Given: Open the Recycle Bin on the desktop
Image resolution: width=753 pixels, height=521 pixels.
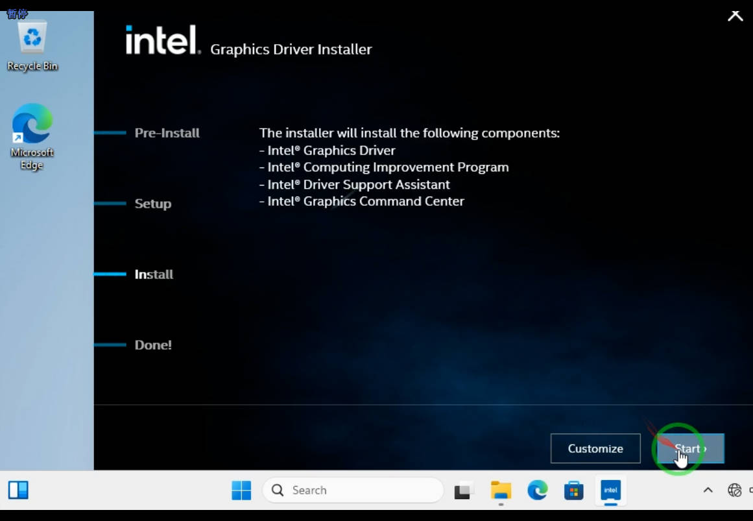Looking at the screenshot, I should tap(32, 40).
